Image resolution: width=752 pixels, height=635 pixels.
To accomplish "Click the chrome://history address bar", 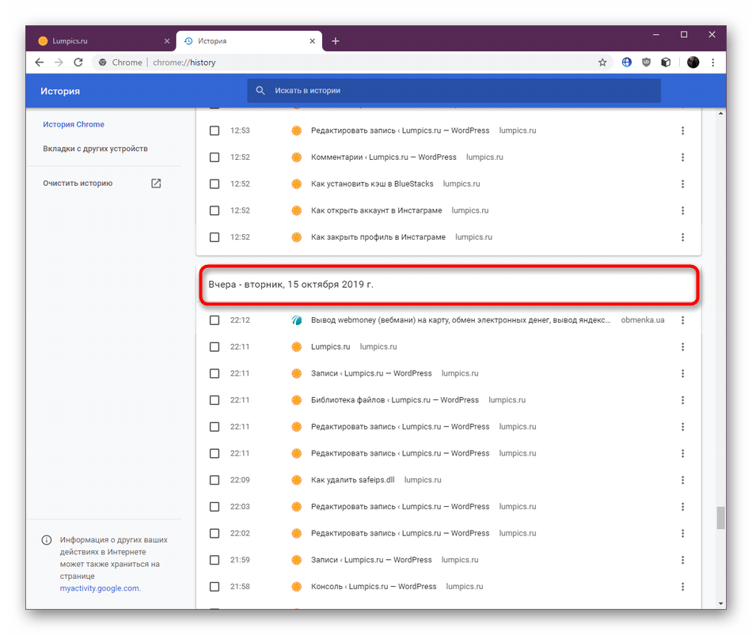I will 352,62.
